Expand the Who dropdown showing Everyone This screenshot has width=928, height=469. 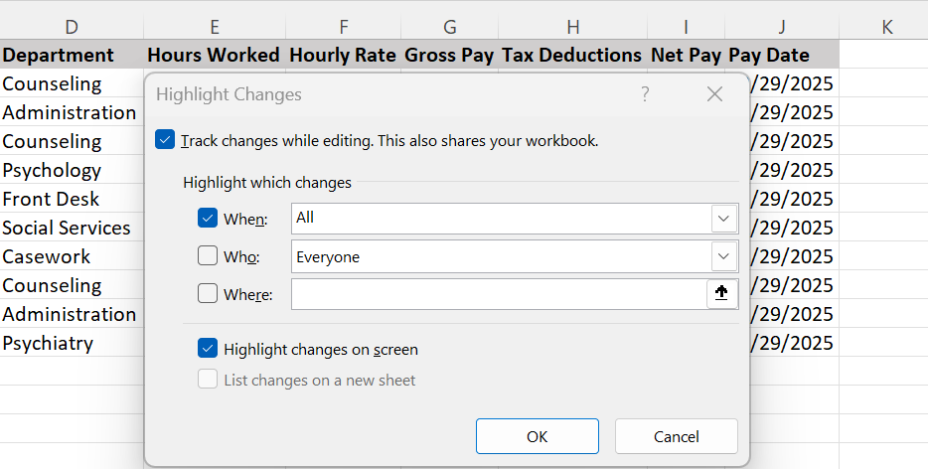coord(723,256)
